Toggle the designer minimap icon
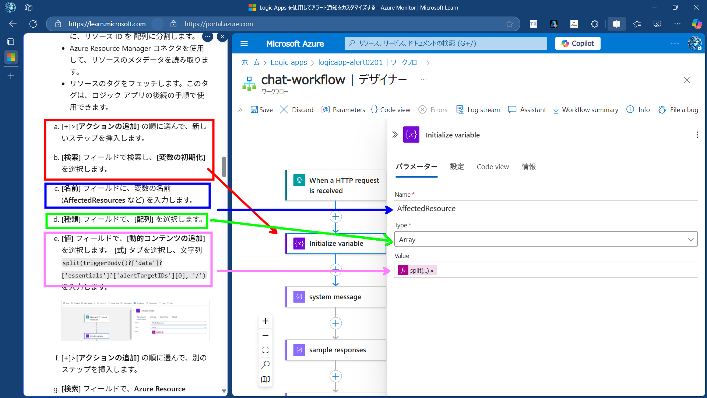 pyautogui.click(x=265, y=379)
